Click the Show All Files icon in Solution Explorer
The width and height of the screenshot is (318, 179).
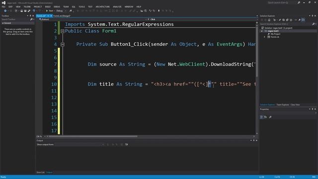[x=291, y=20]
